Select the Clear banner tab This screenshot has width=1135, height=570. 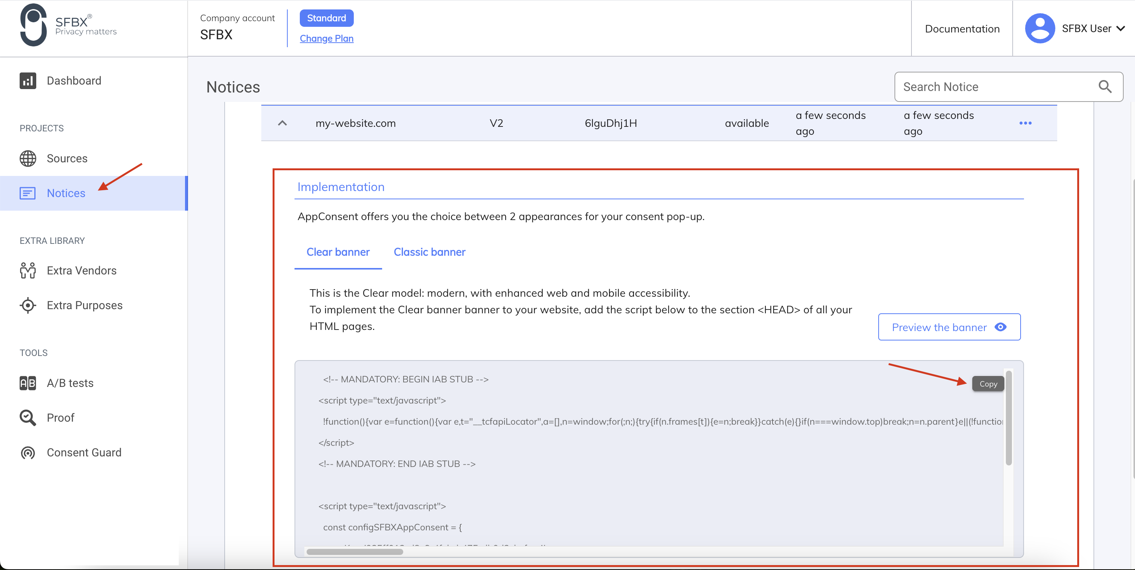pyautogui.click(x=338, y=252)
